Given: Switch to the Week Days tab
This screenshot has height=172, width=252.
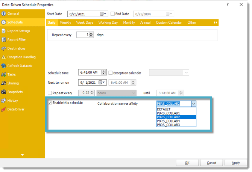Looking at the screenshot, I should pos(85,23).
